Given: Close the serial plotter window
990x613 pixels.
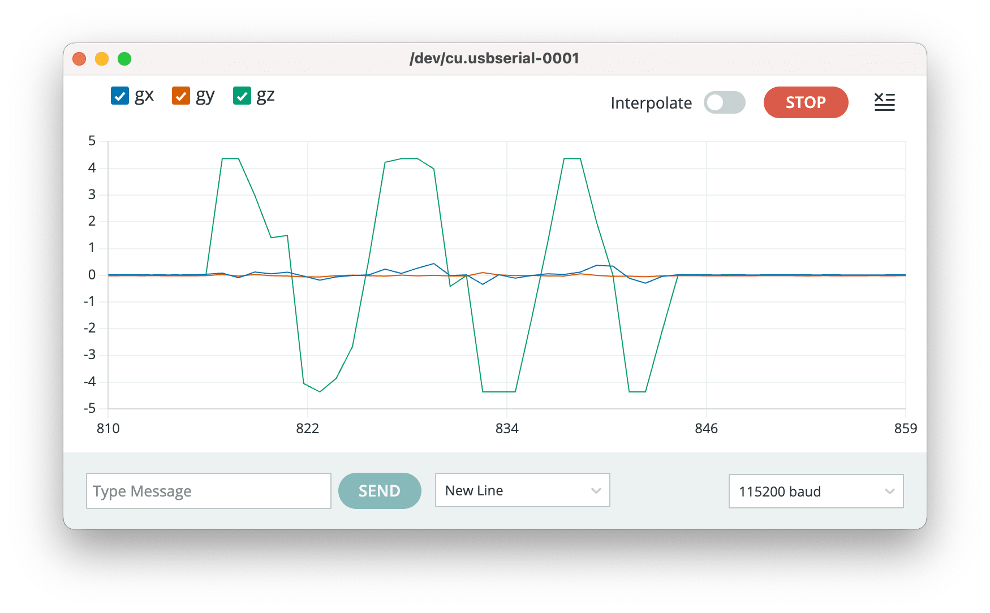Looking at the screenshot, I should (x=79, y=59).
